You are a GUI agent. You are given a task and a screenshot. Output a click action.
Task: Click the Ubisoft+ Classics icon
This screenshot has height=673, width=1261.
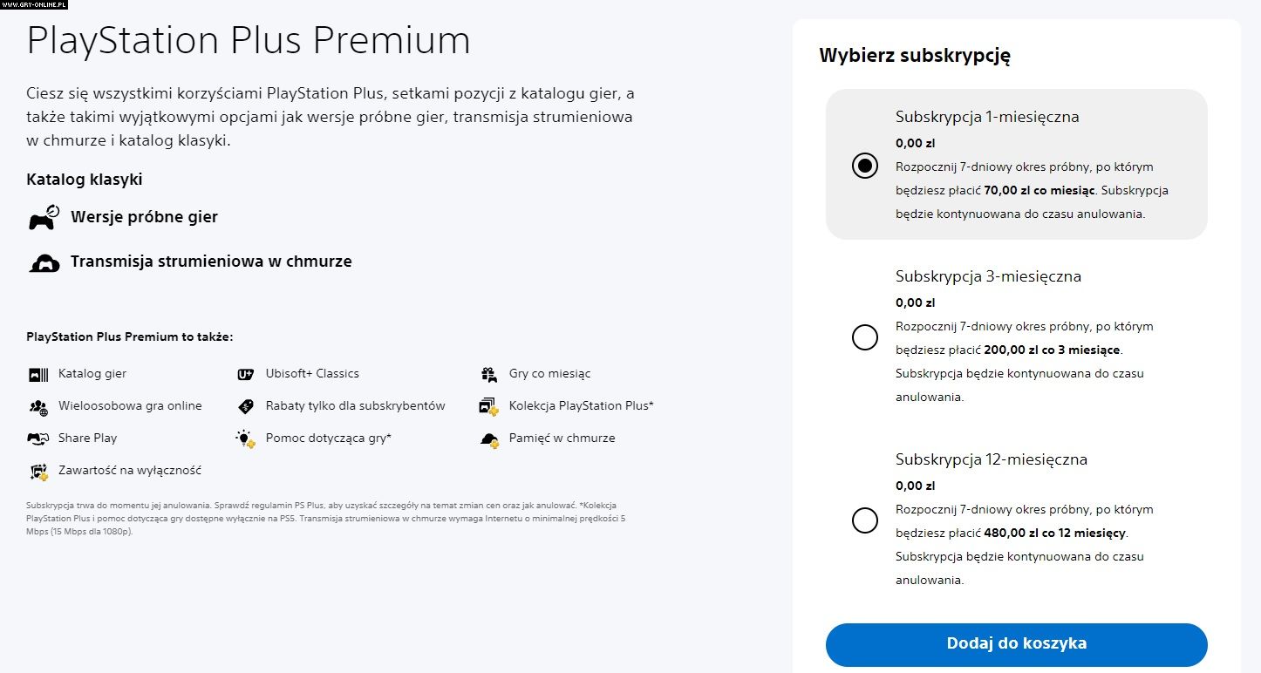click(x=246, y=375)
